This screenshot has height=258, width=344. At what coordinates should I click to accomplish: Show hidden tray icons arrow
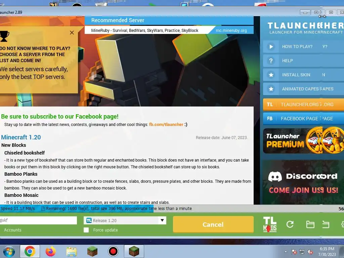286,252
